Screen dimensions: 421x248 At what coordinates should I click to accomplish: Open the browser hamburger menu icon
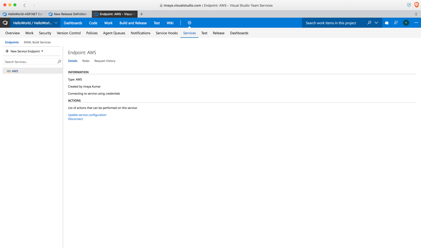click(416, 14)
